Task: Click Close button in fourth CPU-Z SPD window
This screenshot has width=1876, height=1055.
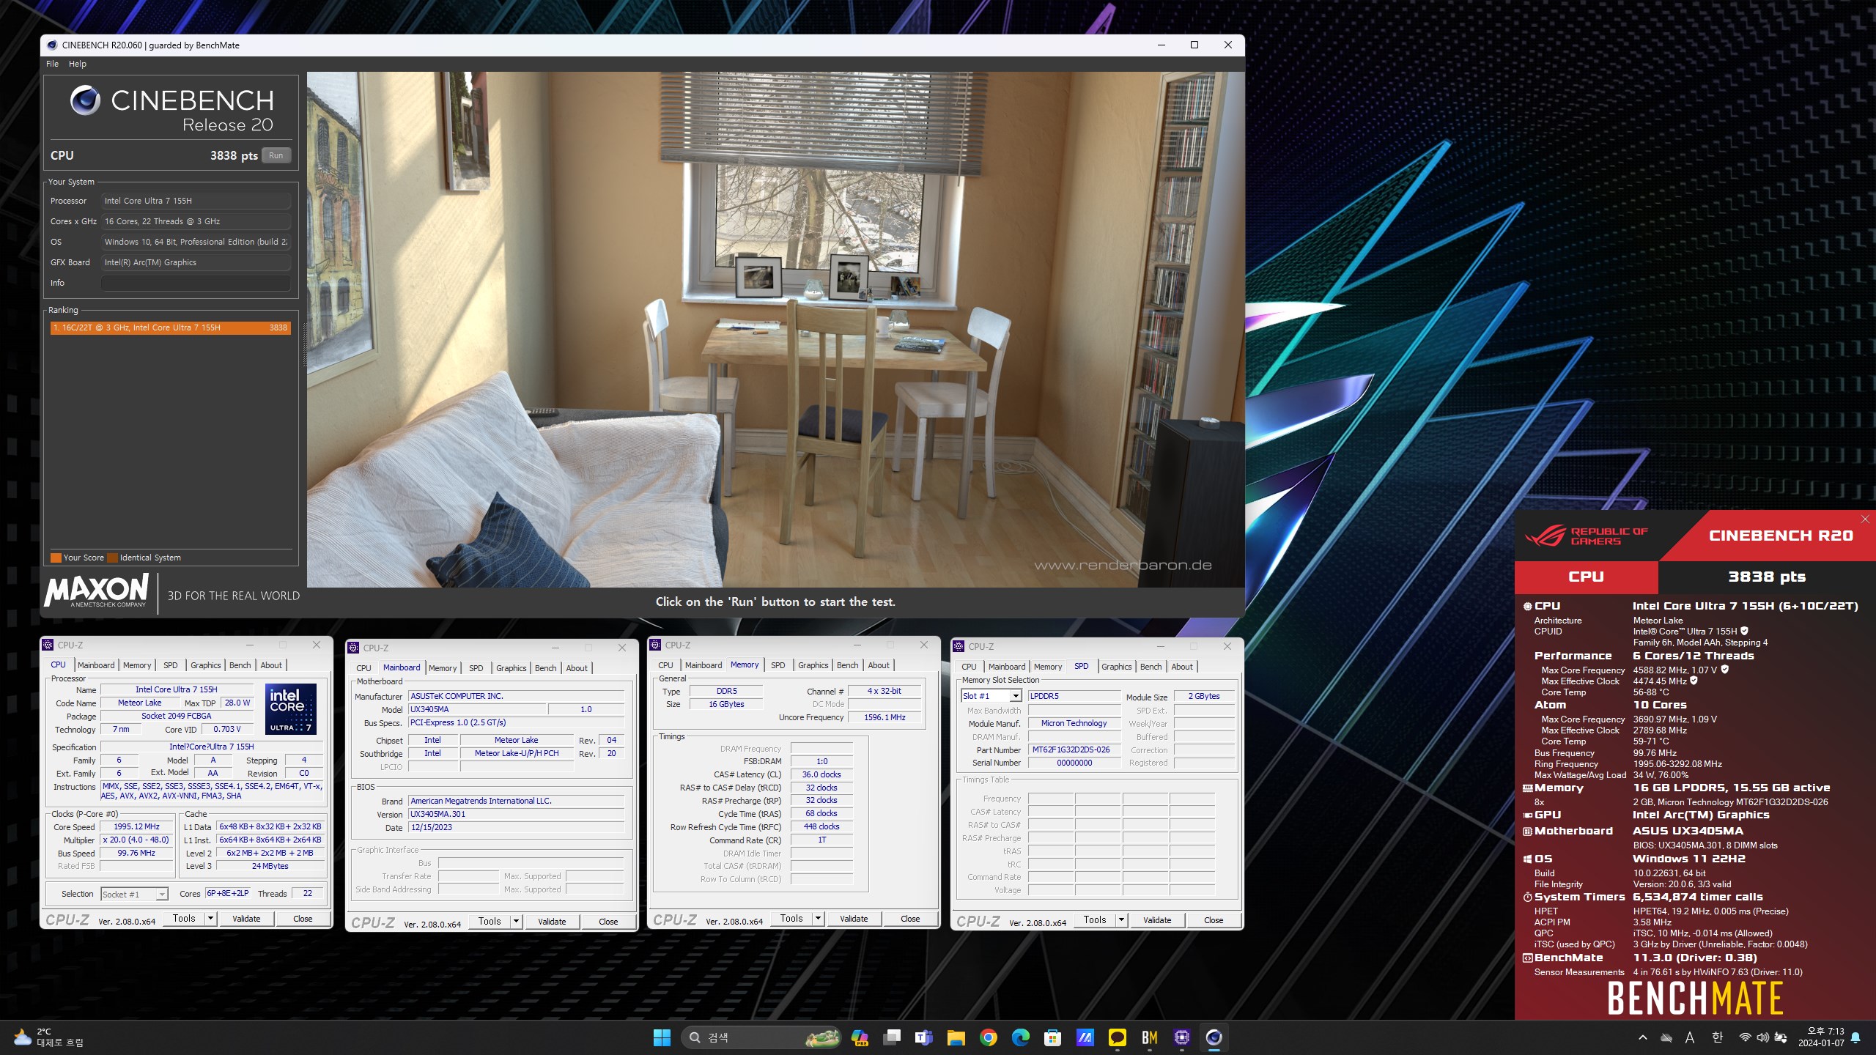Action: click(x=1214, y=919)
